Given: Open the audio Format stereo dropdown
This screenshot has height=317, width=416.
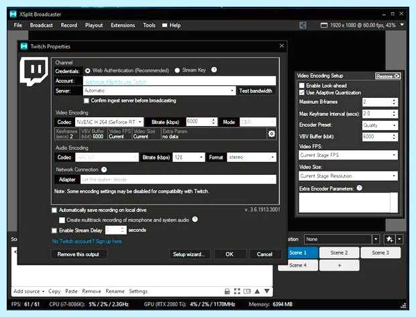Looking at the screenshot, I should [x=252, y=157].
